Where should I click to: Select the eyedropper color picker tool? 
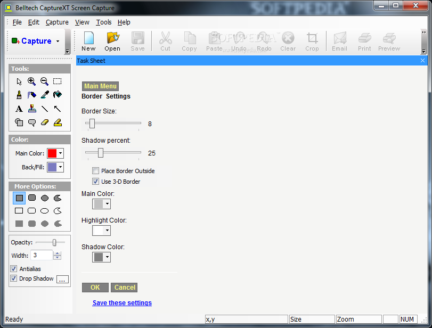[44, 95]
